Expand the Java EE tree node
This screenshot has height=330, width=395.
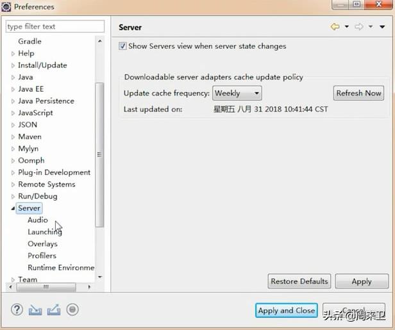pos(13,89)
